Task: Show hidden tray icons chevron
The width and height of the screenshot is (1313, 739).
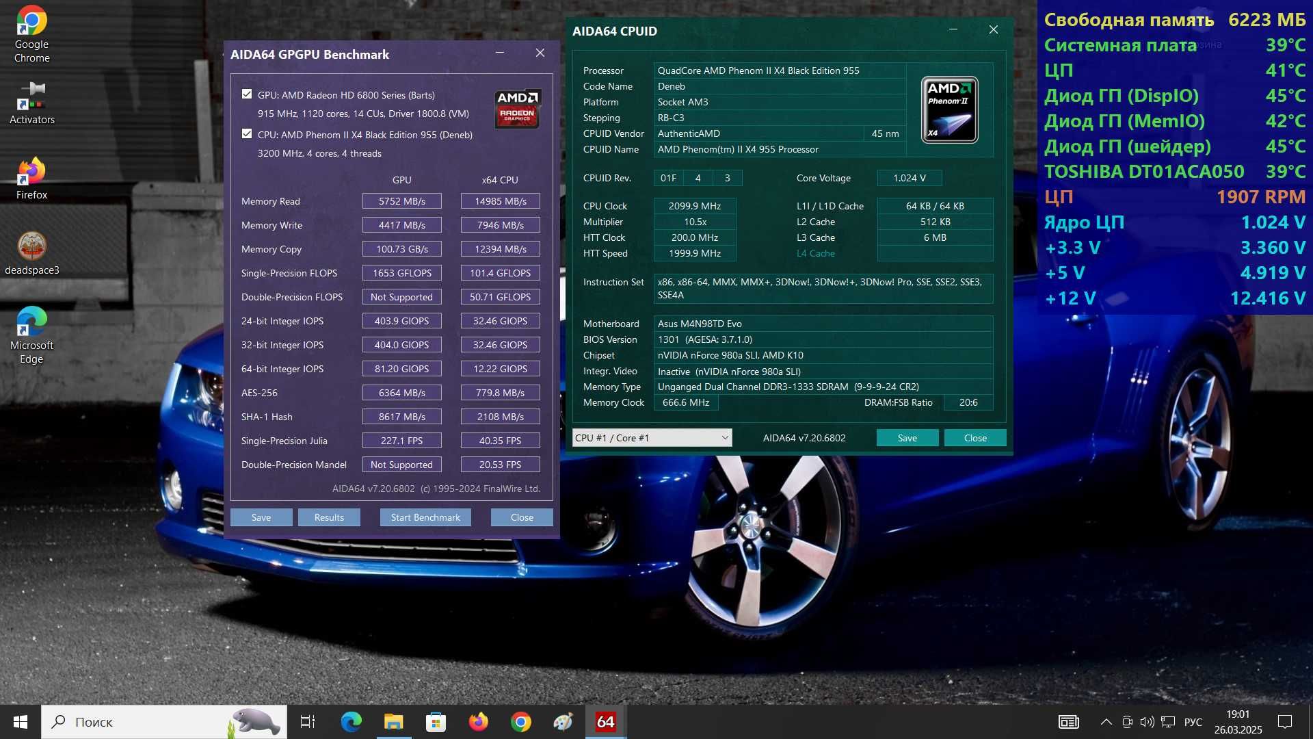Action: pyautogui.click(x=1106, y=722)
